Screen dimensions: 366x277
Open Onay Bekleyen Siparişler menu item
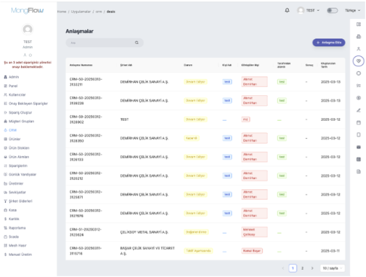pyautogui.click(x=28, y=104)
